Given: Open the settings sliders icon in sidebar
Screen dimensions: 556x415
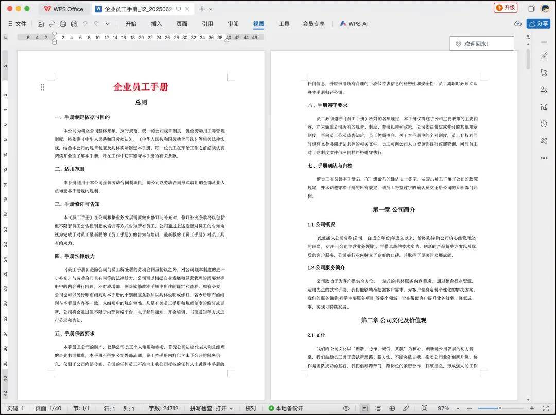Looking at the screenshot, I should click(544, 90).
